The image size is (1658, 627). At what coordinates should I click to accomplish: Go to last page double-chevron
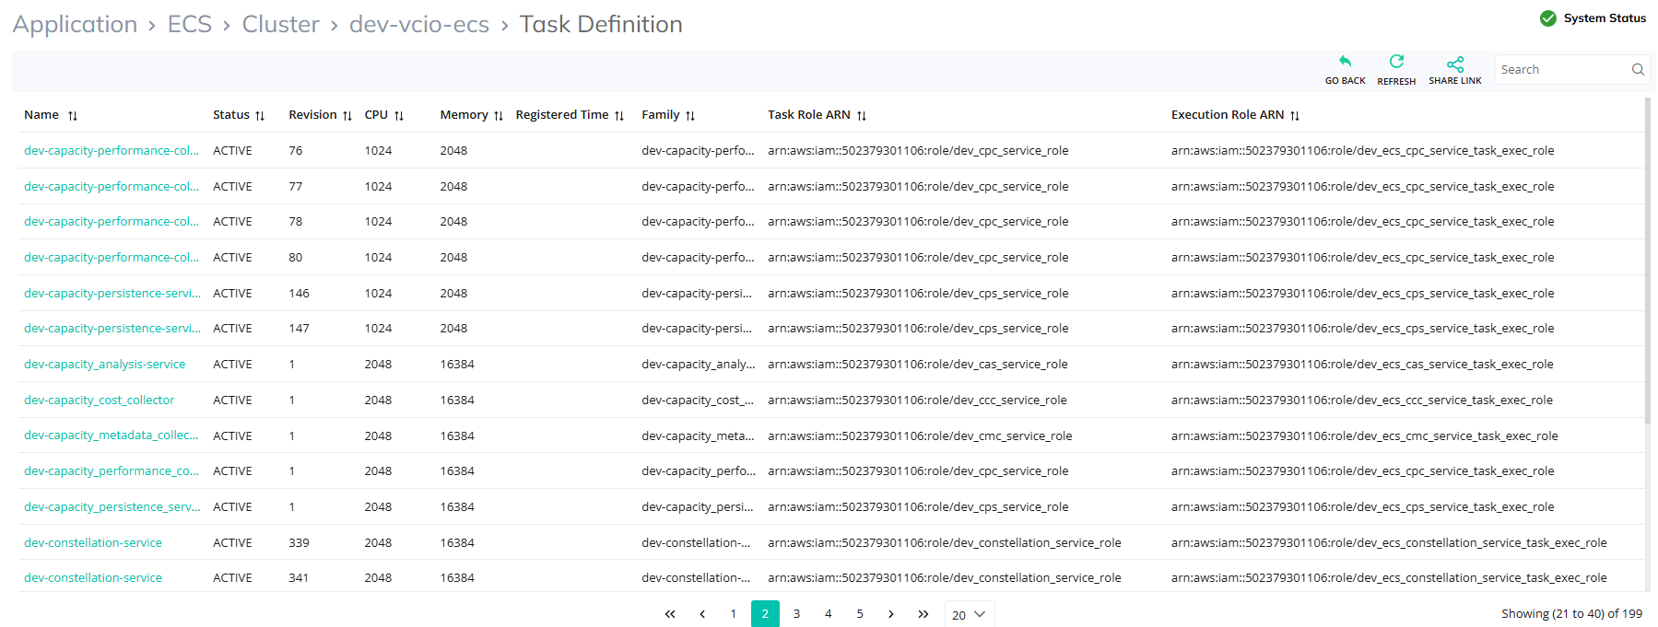(x=923, y=614)
